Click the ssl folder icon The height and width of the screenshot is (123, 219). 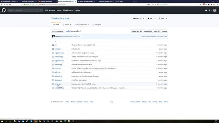[x=53, y=45]
